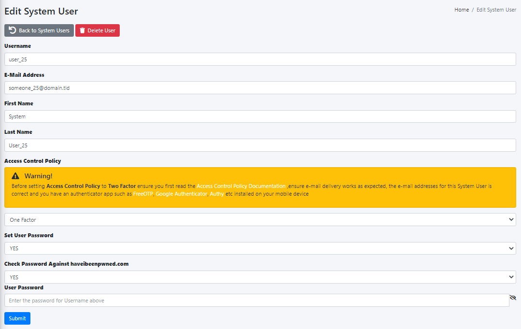Viewport: 521px width, 329px height.
Task: Click the undo arrow icon on Back button
Action: [12, 30]
